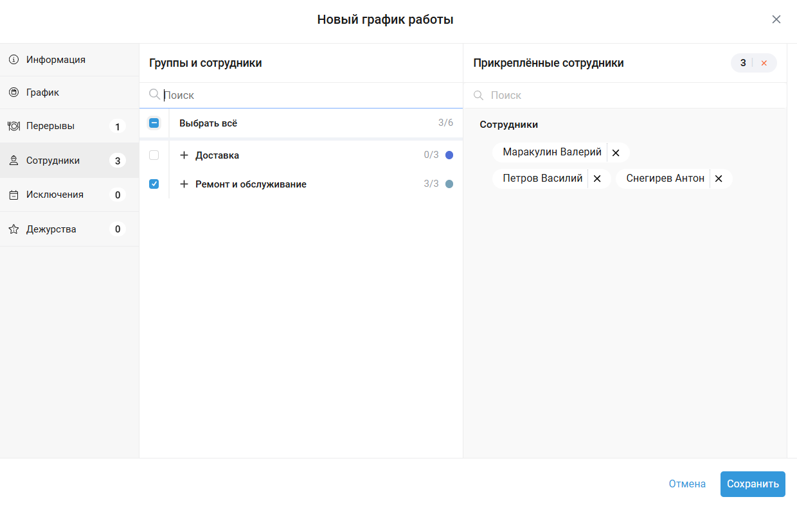Toggle the Выбрать всё checkbox
This screenshot has height=506, width=797.
click(154, 123)
